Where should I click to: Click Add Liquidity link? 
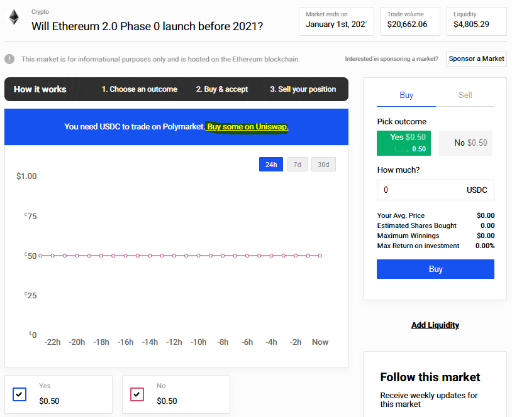[435, 325]
